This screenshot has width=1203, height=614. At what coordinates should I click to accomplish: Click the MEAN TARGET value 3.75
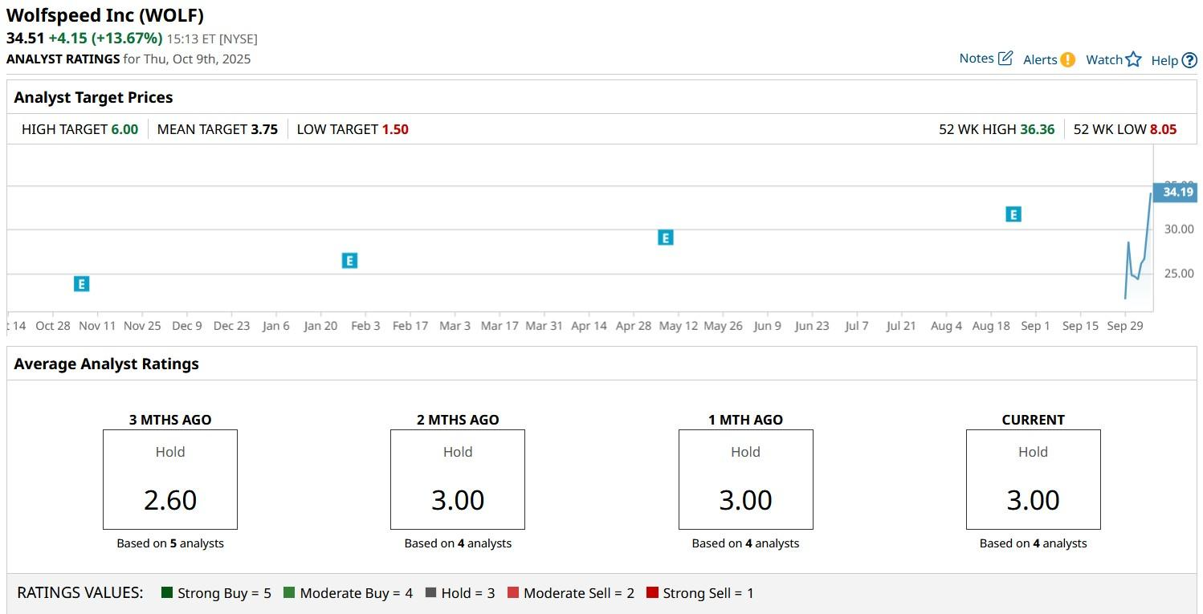click(x=264, y=129)
